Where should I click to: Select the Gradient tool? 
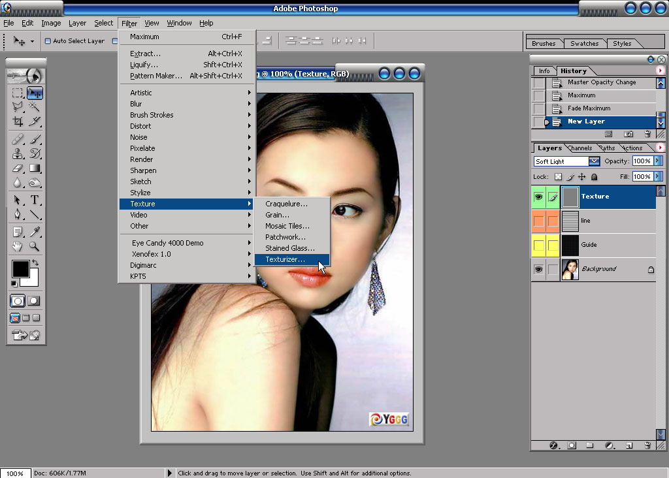coord(35,168)
